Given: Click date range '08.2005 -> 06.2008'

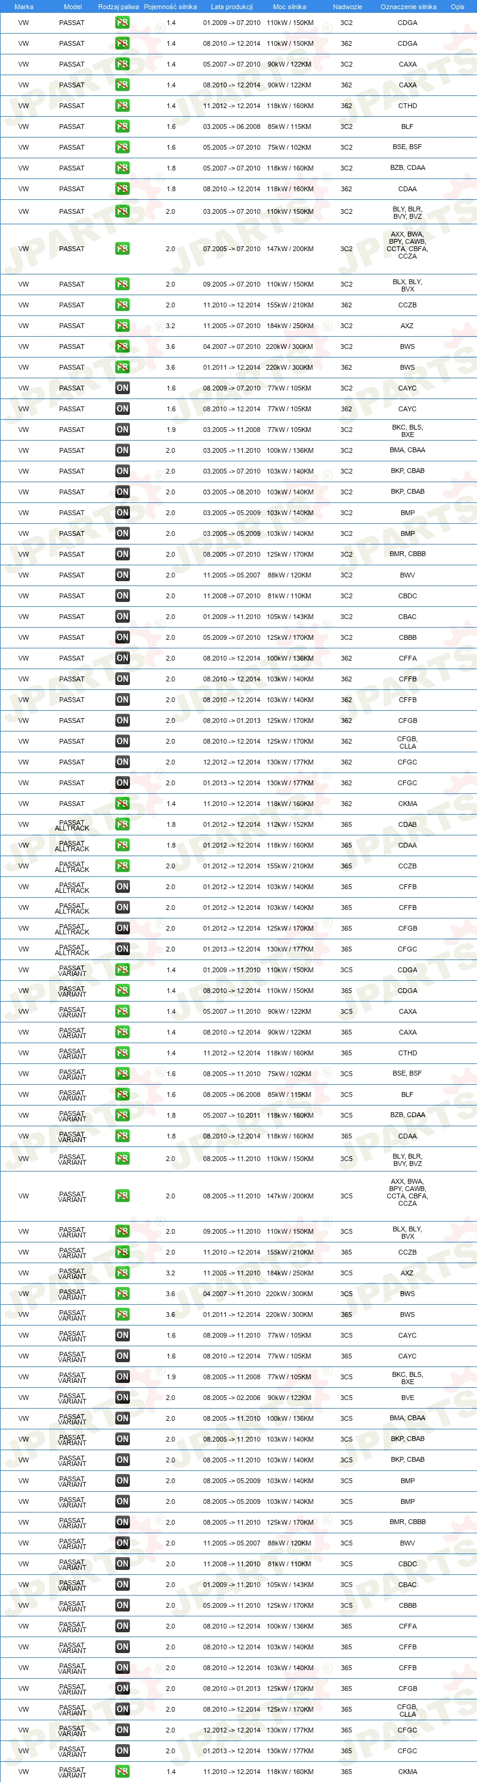Looking at the screenshot, I should [231, 1094].
